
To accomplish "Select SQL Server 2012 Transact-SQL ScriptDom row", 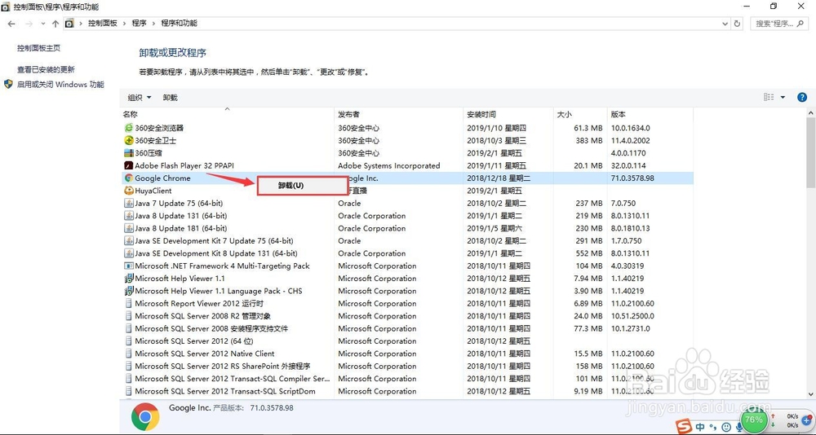I will tap(409, 391).
